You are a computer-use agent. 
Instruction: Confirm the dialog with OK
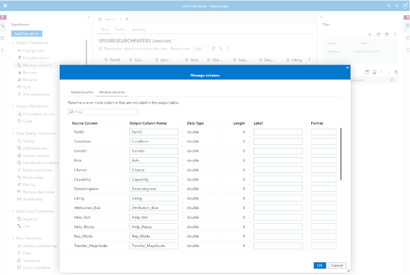click(x=320, y=265)
